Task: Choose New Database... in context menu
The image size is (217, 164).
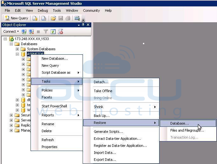Action: 57,58
